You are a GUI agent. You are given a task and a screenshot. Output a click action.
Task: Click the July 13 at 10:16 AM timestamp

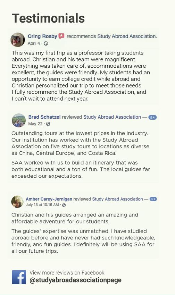[42, 205]
